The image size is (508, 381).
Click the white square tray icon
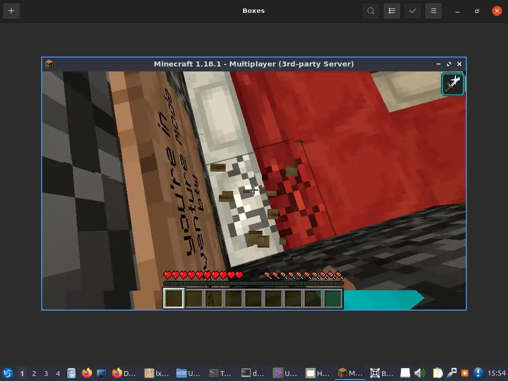pyautogui.click(x=405, y=373)
